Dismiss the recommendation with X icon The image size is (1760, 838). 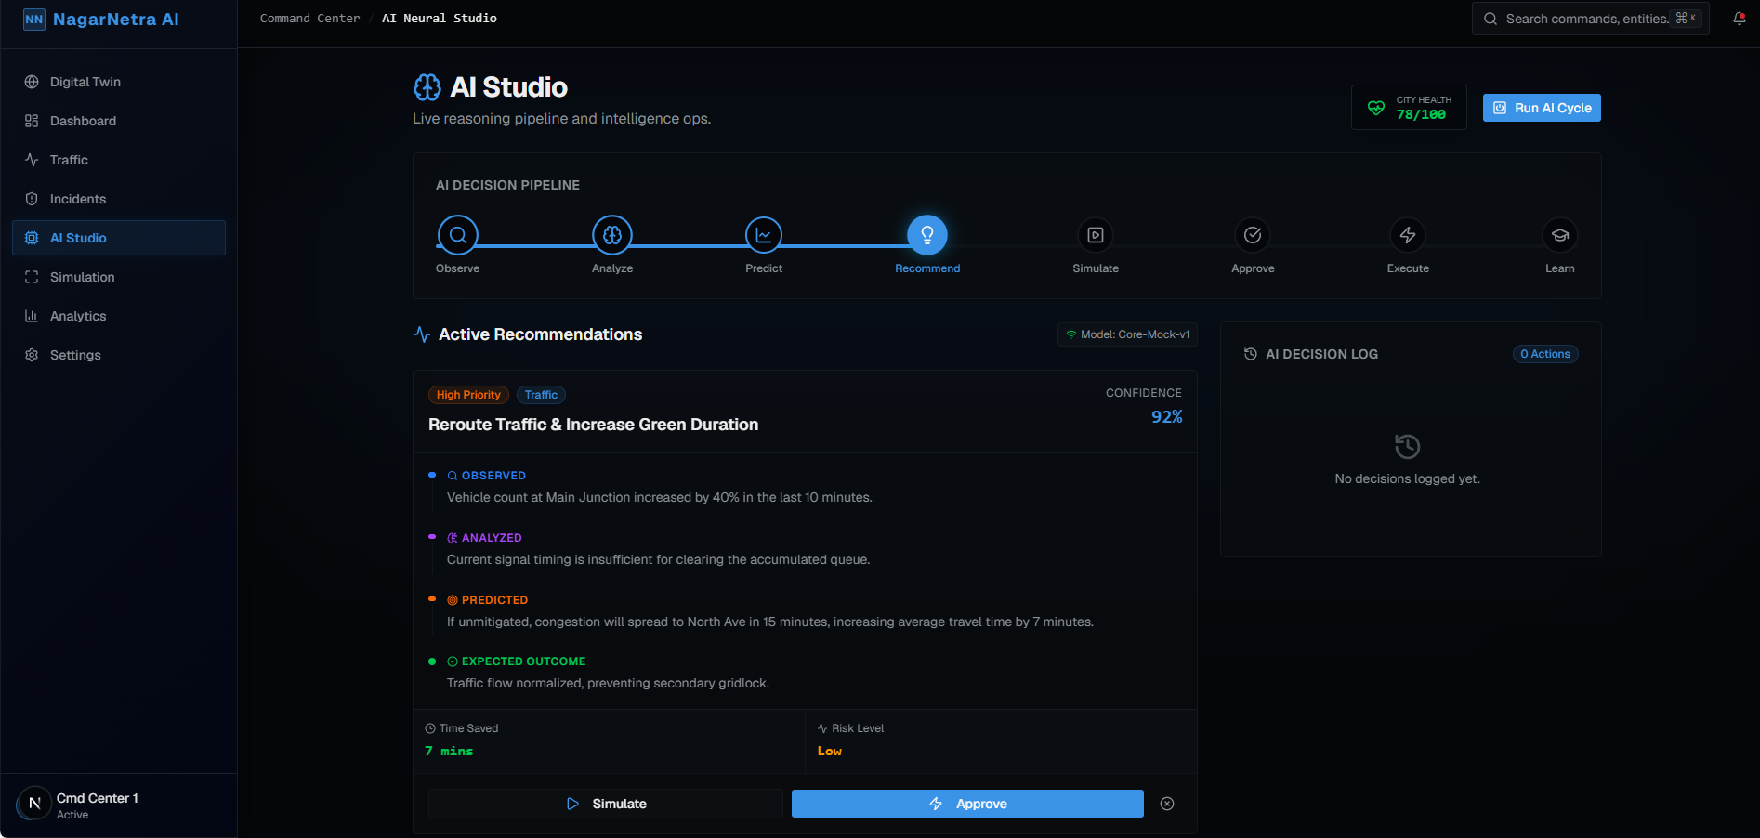coord(1167,804)
